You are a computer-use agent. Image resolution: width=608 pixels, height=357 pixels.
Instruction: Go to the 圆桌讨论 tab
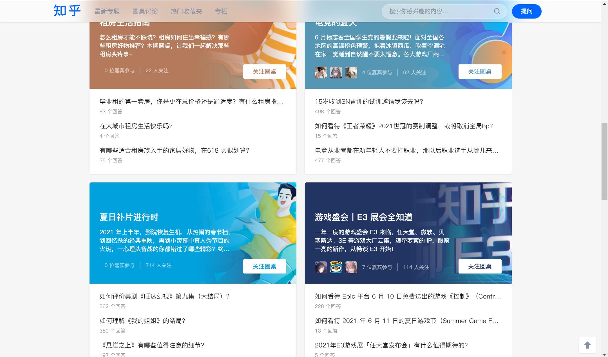pyautogui.click(x=145, y=11)
